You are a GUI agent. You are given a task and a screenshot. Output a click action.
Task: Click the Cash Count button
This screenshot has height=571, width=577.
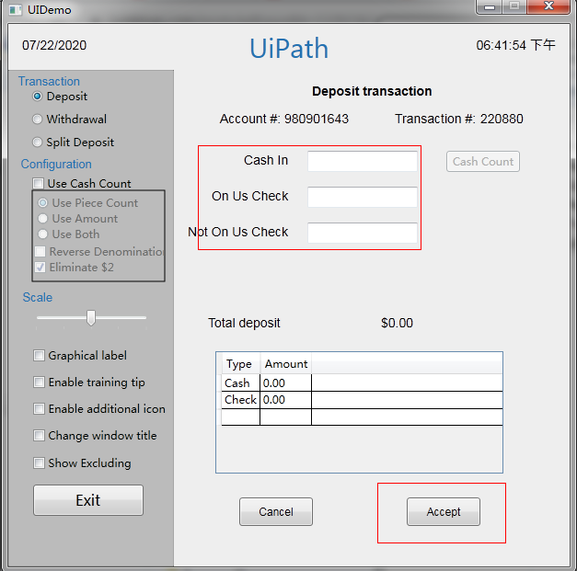point(483,162)
